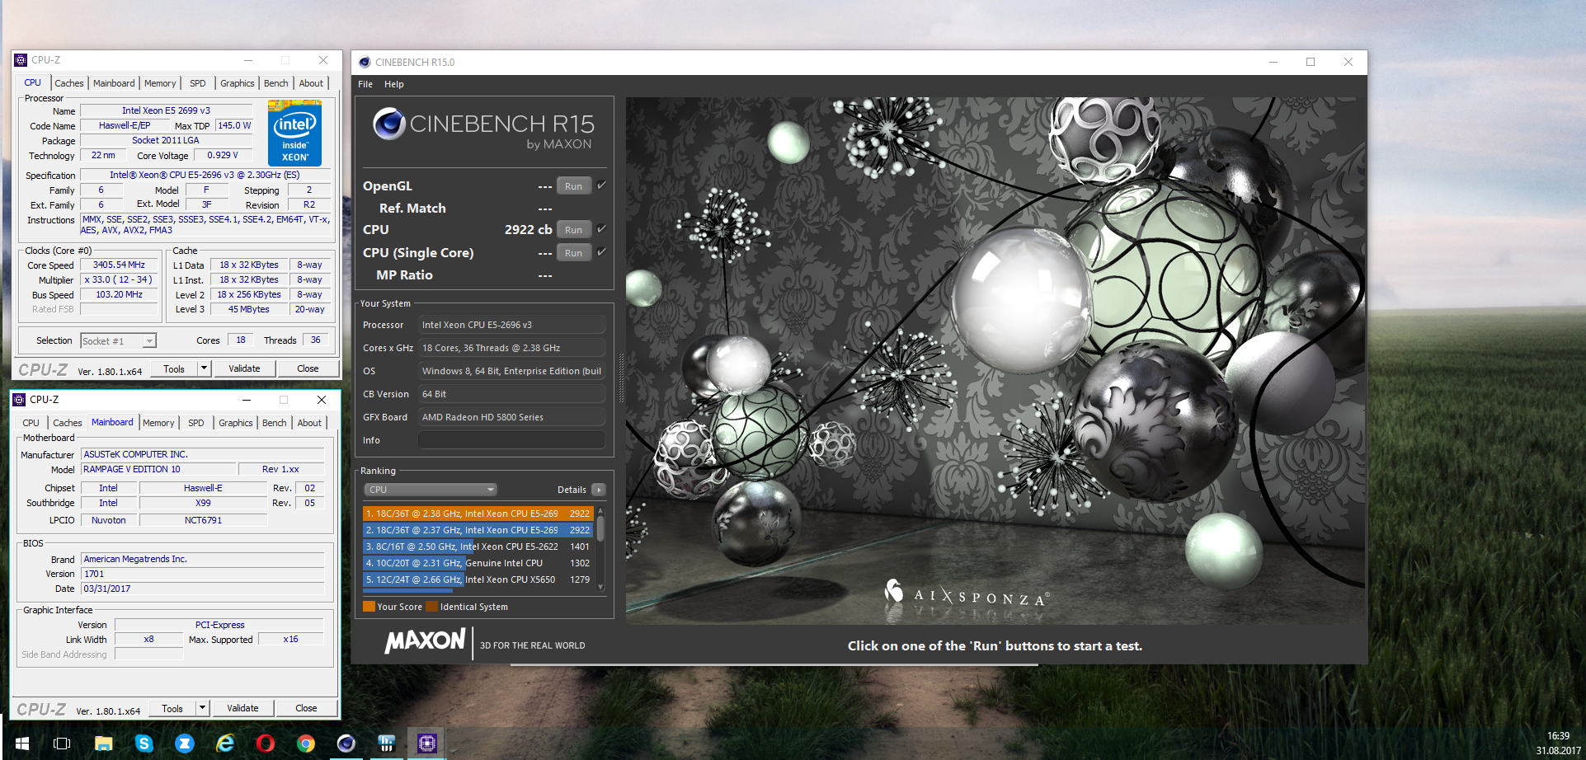Toggle the OpenGL test checkmark
The height and width of the screenshot is (760, 1586).
click(x=601, y=185)
